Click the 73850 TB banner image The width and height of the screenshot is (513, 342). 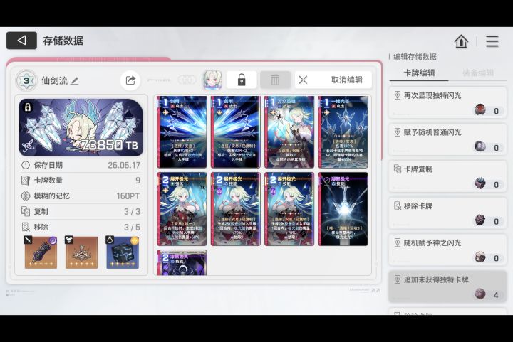81,127
